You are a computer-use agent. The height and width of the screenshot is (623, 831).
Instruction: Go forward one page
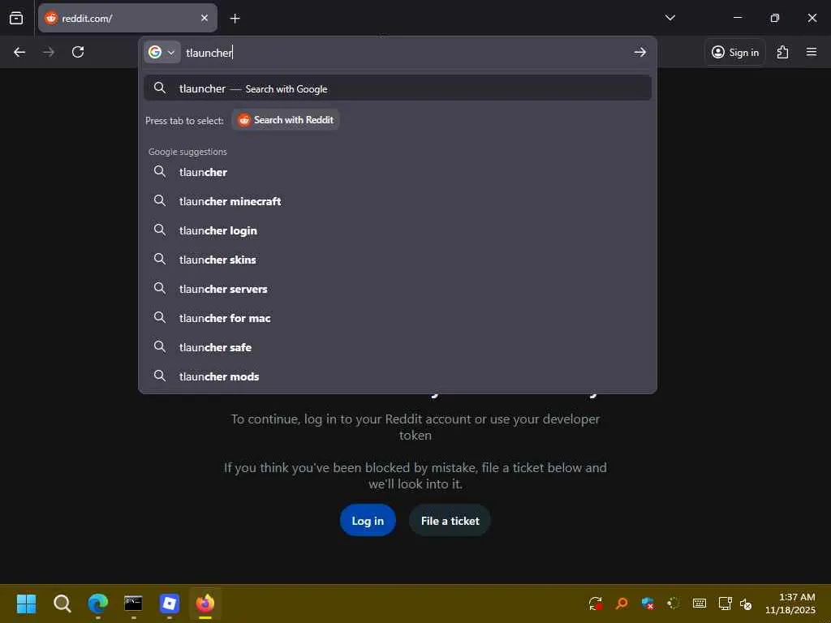coord(49,52)
